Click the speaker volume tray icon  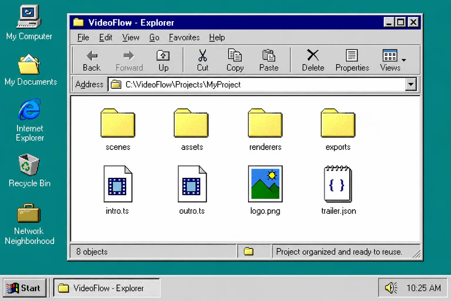point(391,288)
